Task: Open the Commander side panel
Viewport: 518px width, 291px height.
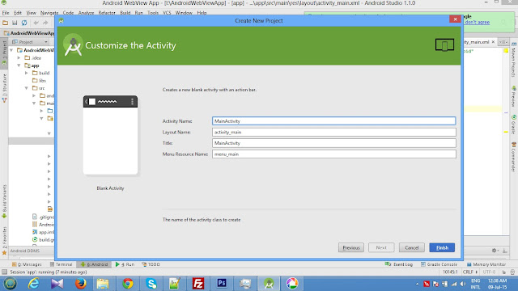Action: pyautogui.click(x=513, y=157)
